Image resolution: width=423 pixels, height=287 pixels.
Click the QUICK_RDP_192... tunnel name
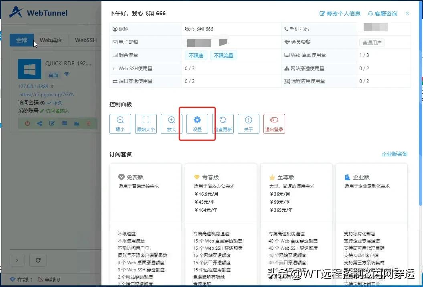tap(68, 63)
